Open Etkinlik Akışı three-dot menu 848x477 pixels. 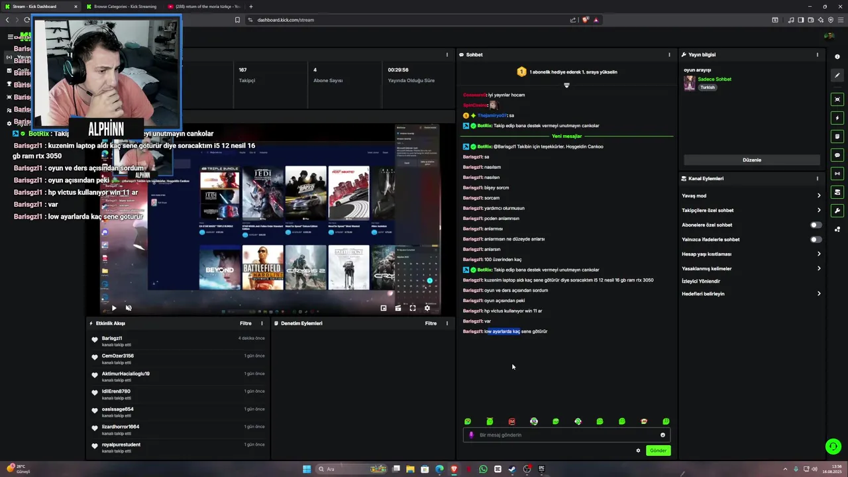(262, 323)
